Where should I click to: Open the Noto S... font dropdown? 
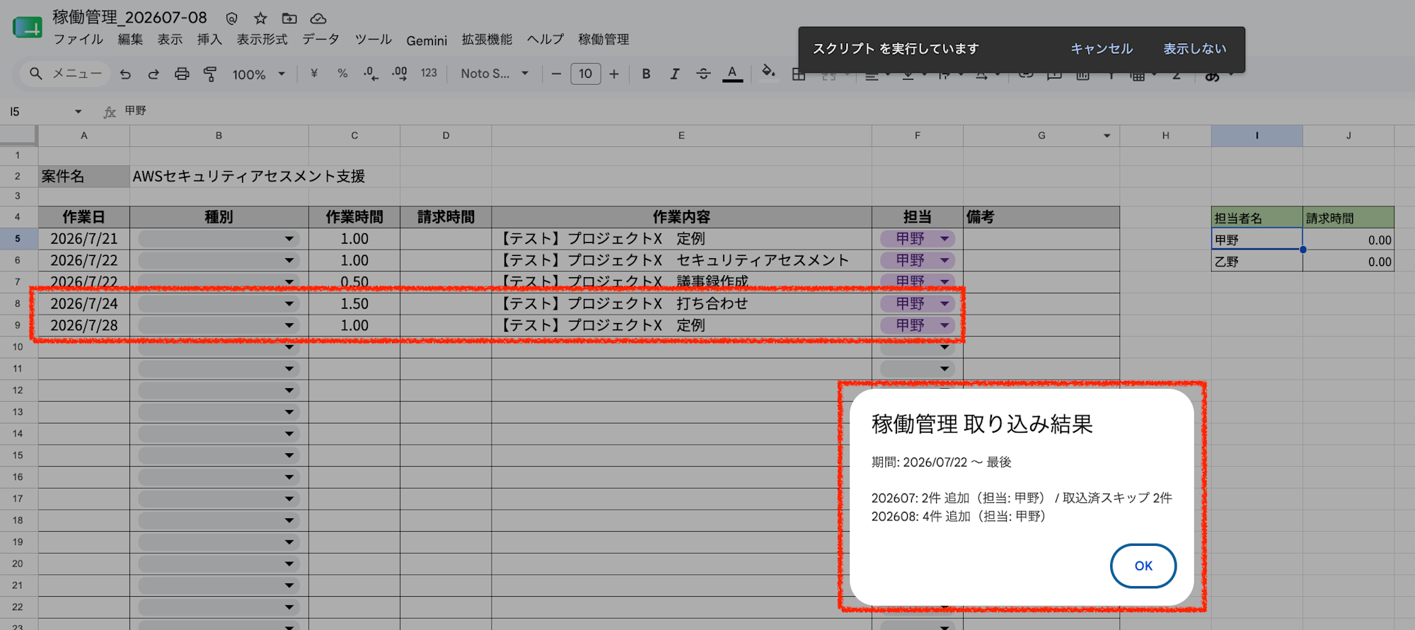pos(495,74)
